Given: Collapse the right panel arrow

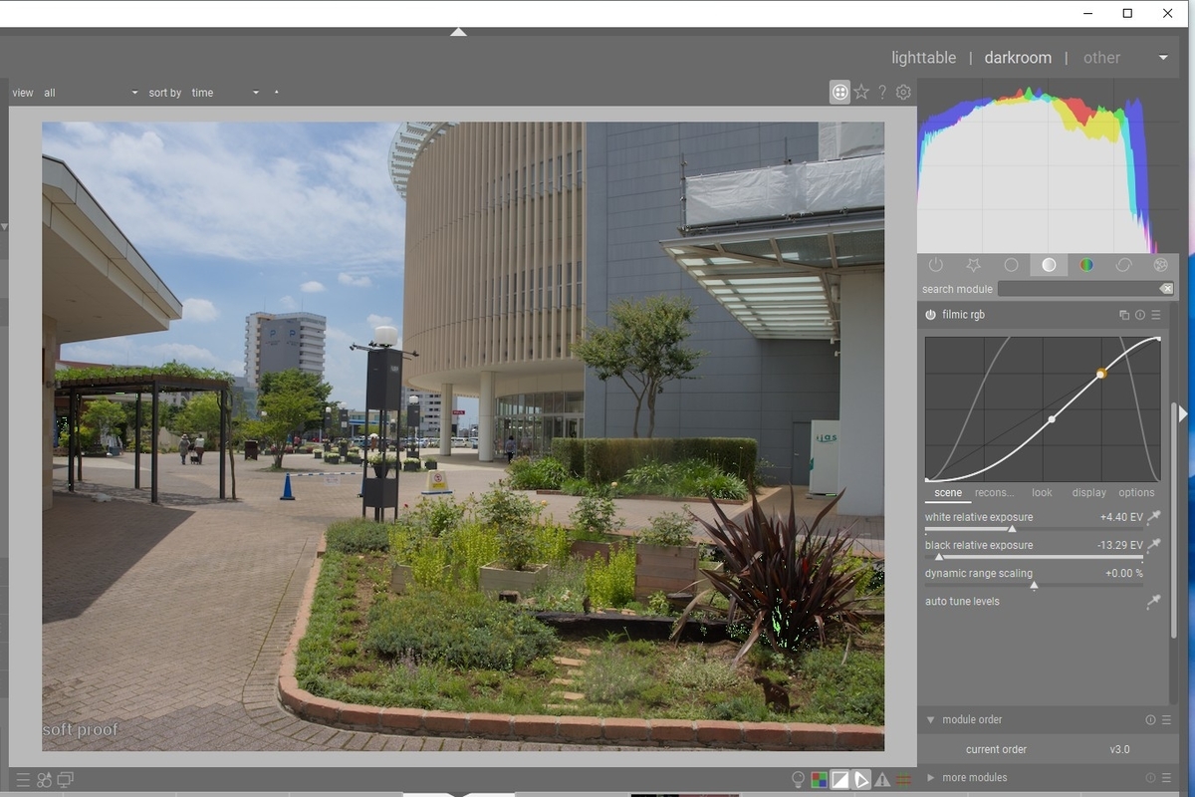Looking at the screenshot, I should (x=1183, y=413).
